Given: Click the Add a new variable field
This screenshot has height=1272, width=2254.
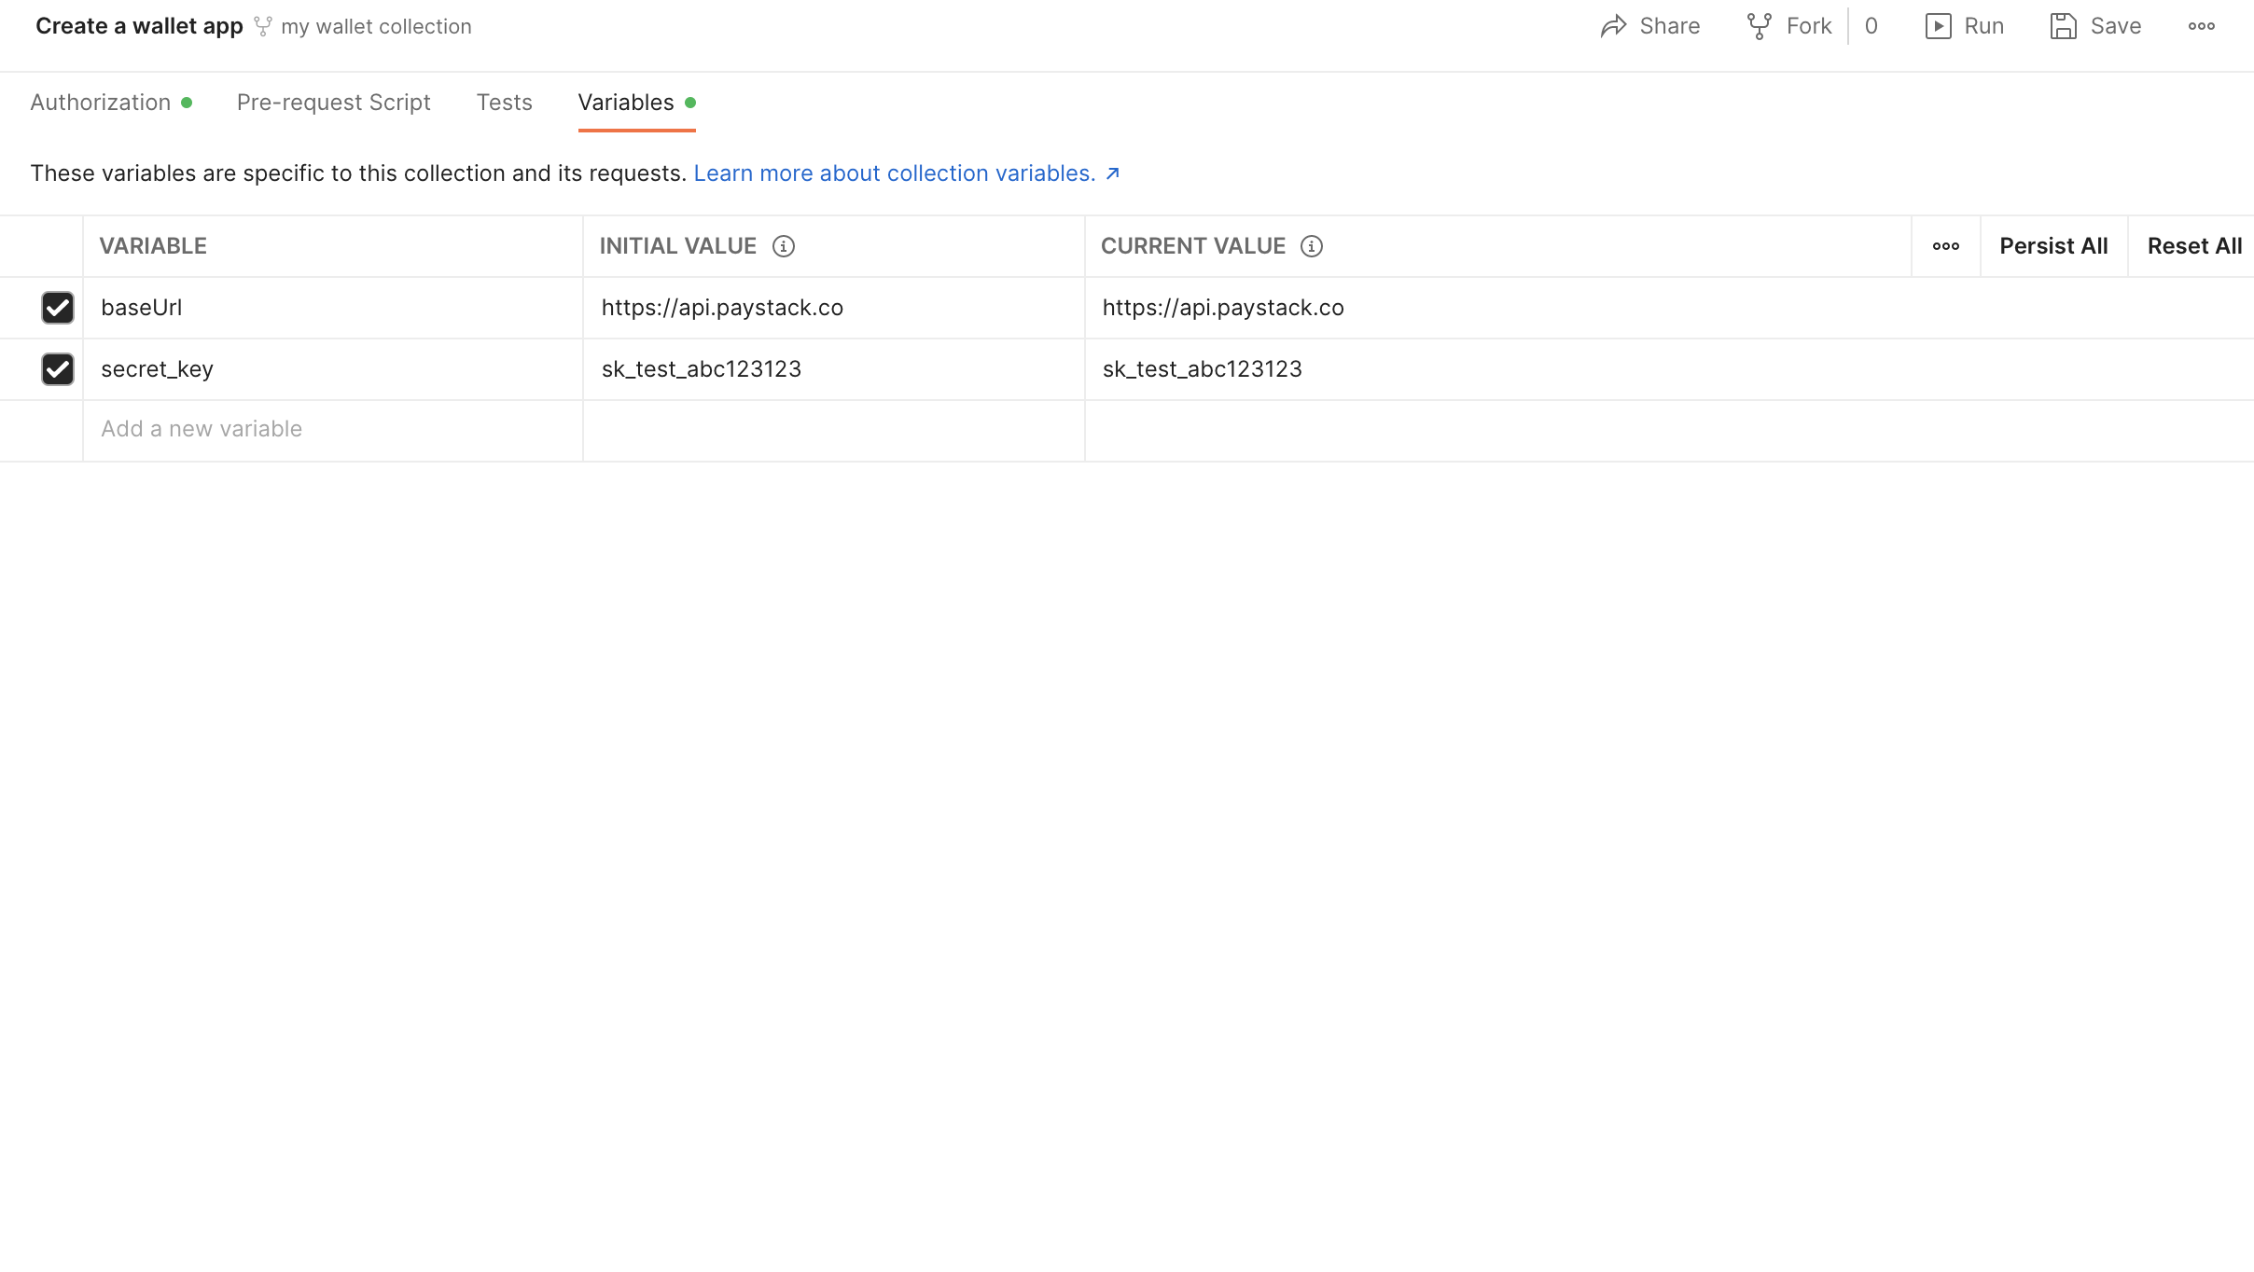Looking at the screenshot, I should (x=332, y=429).
